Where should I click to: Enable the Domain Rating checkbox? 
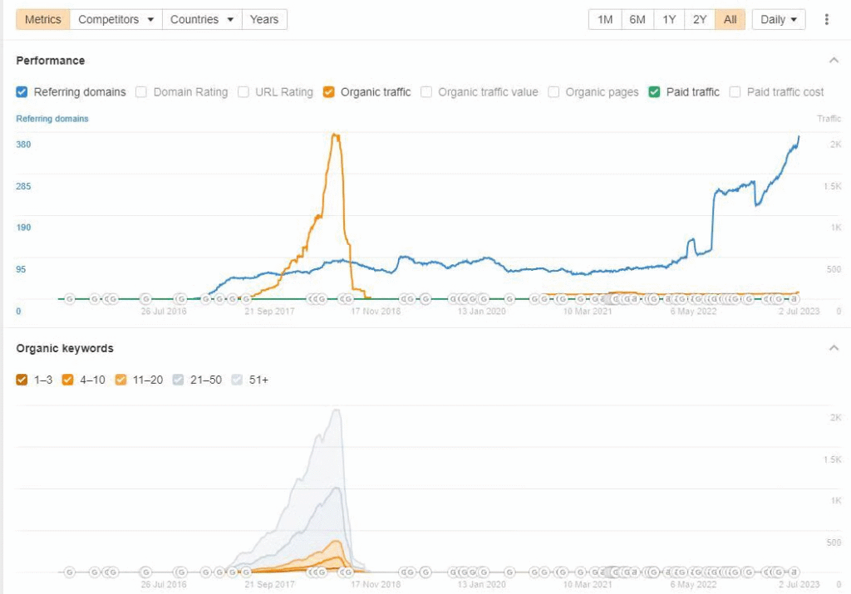pyautogui.click(x=142, y=92)
